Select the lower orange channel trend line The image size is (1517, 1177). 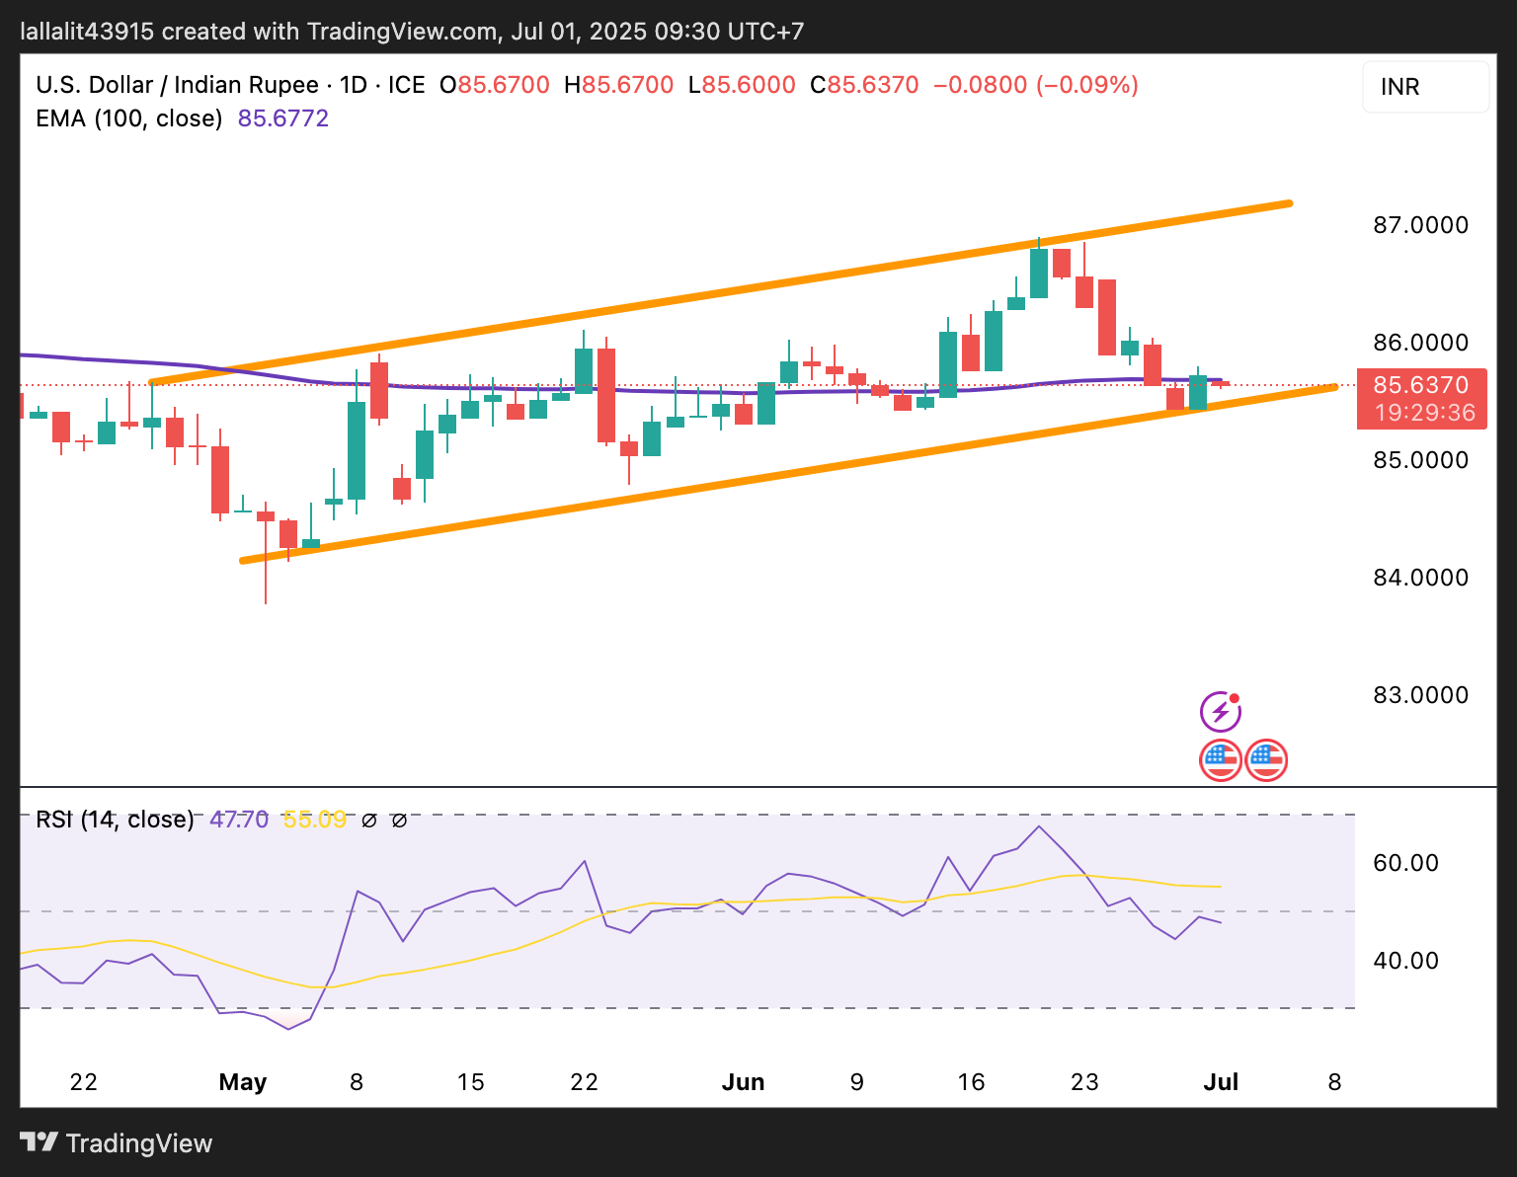(790, 474)
